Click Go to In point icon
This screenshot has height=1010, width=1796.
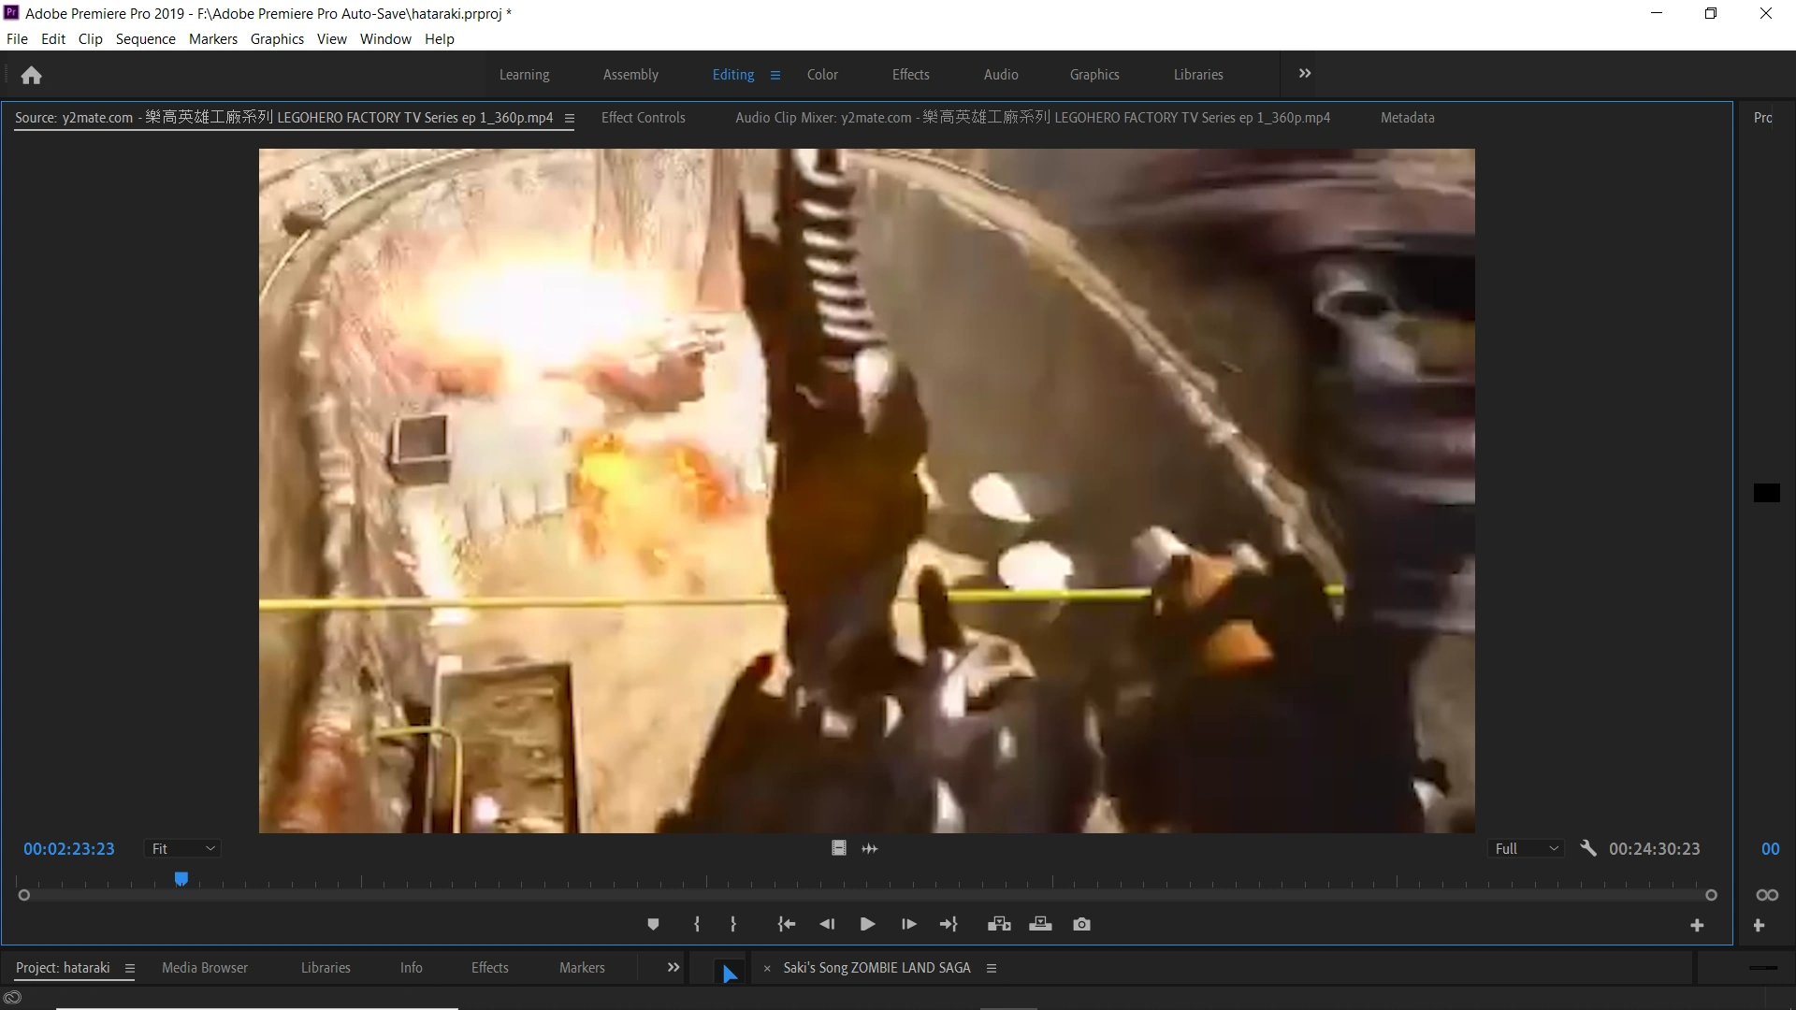click(x=786, y=924)
